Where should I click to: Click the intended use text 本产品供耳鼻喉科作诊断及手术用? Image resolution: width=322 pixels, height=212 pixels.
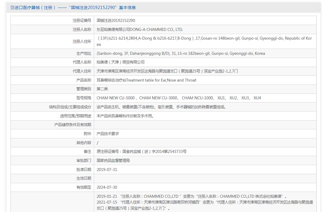[x=125, y=116]
